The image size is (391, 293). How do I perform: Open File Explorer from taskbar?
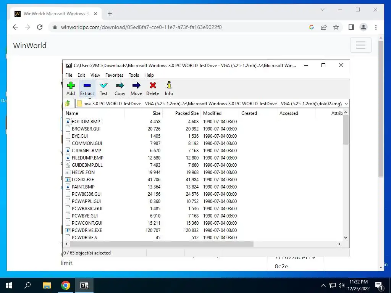47,285
